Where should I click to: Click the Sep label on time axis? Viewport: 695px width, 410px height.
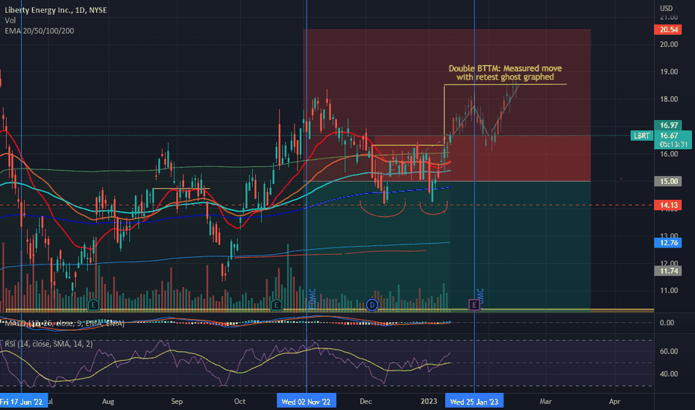point(177,402)
